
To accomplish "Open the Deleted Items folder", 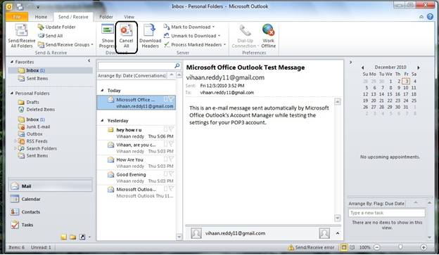I will [x=41, y=110].
